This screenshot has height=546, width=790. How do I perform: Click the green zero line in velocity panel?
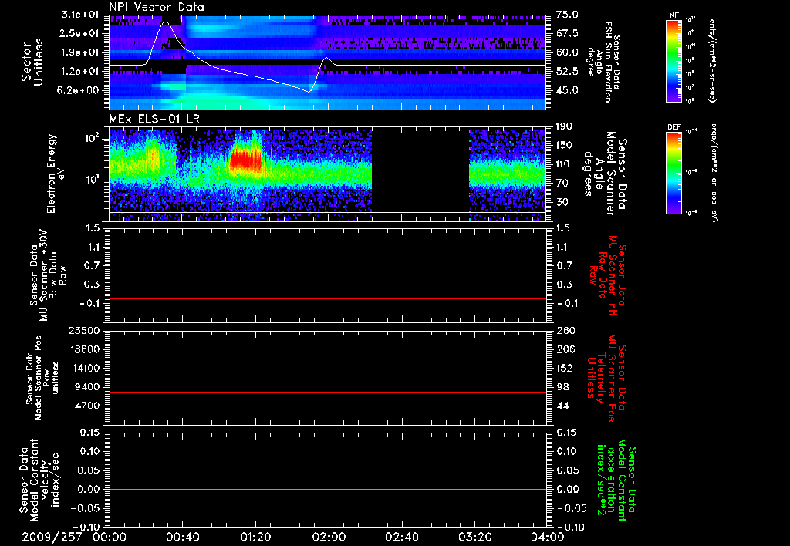coord(328,489)
